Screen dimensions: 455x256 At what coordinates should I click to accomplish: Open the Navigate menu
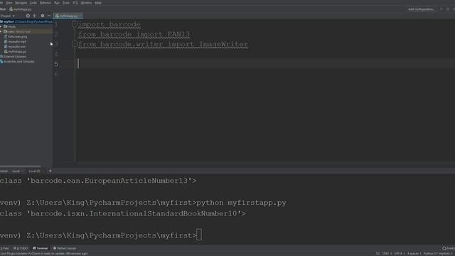tap(21, 3)
